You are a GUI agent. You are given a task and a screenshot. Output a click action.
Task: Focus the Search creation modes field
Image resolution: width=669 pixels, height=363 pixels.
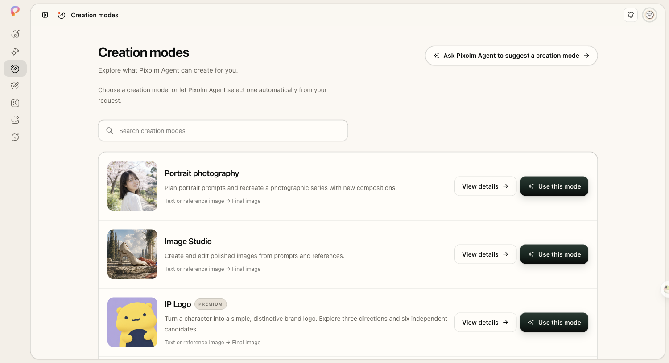(x=223, y=131)
